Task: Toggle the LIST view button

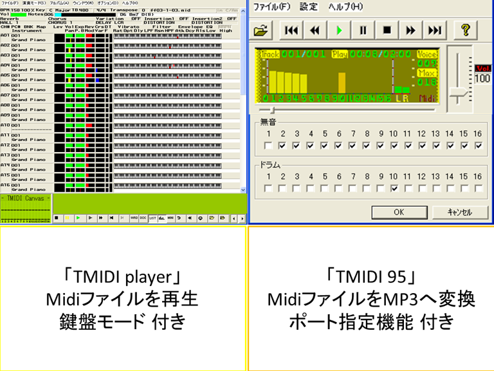Action: coord(153,218)
